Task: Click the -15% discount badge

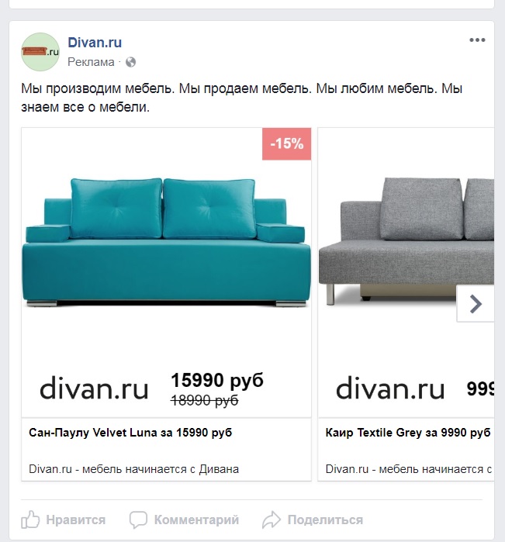Action: pos(286,143)
